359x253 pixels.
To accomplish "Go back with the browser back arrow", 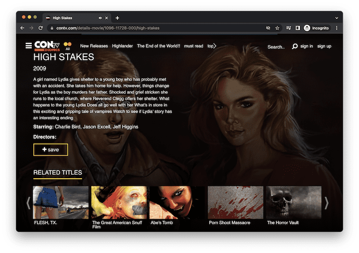I will [x=22, y=28].
